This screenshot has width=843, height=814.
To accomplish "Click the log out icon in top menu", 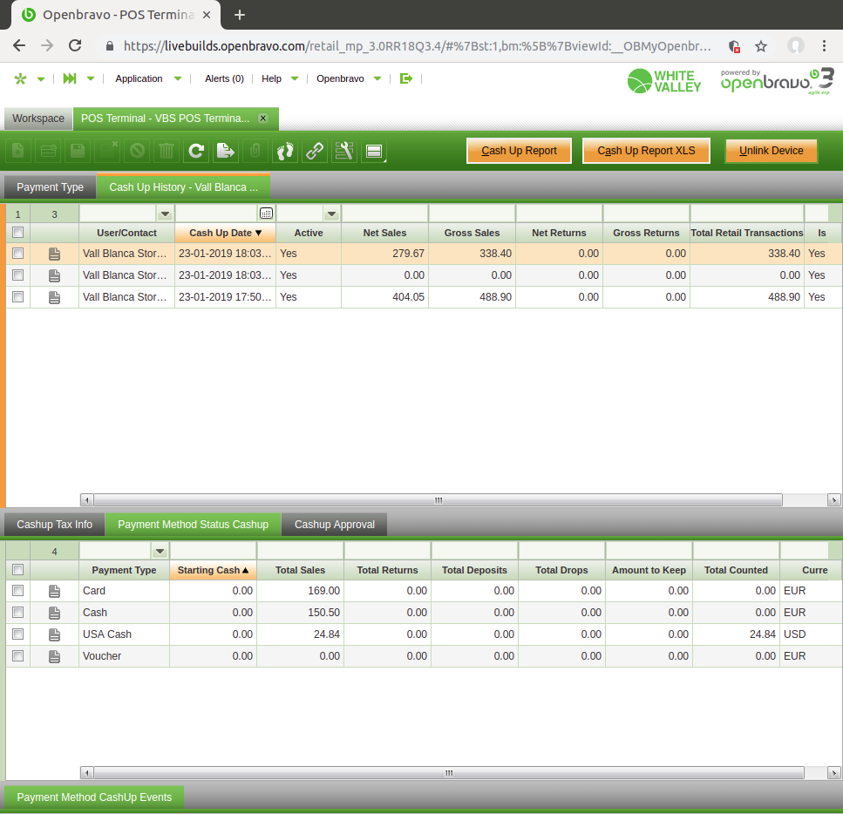I will pos(405,78).
